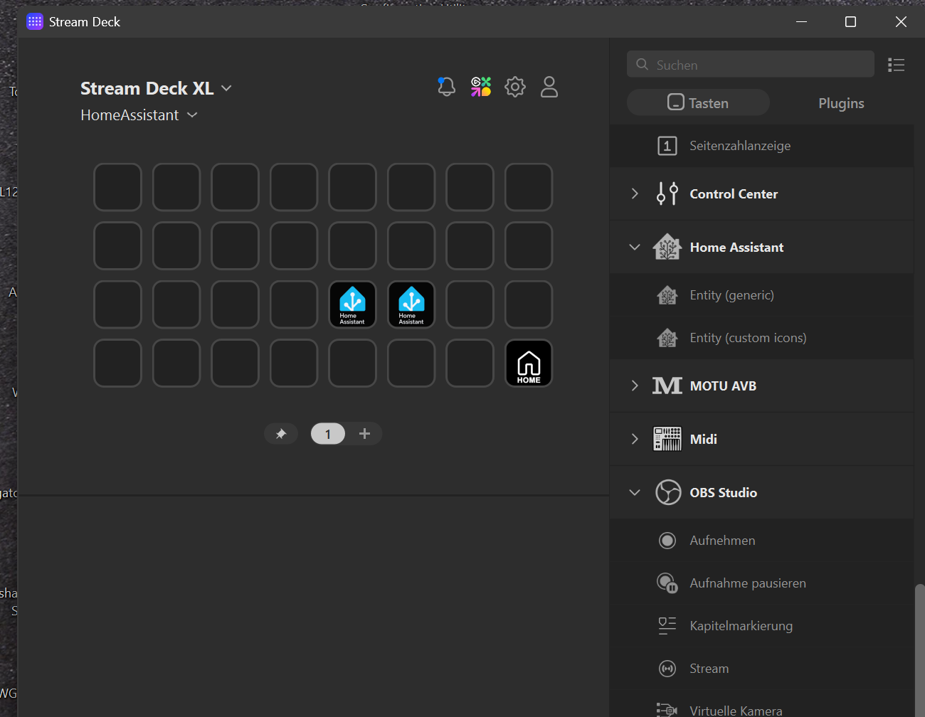
Task: Click the OBS Studio logo icon
Action: [668, 492]
